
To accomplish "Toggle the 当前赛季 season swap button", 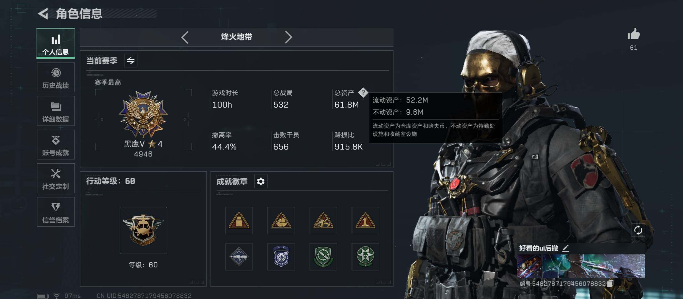I will tap(130, 60).
